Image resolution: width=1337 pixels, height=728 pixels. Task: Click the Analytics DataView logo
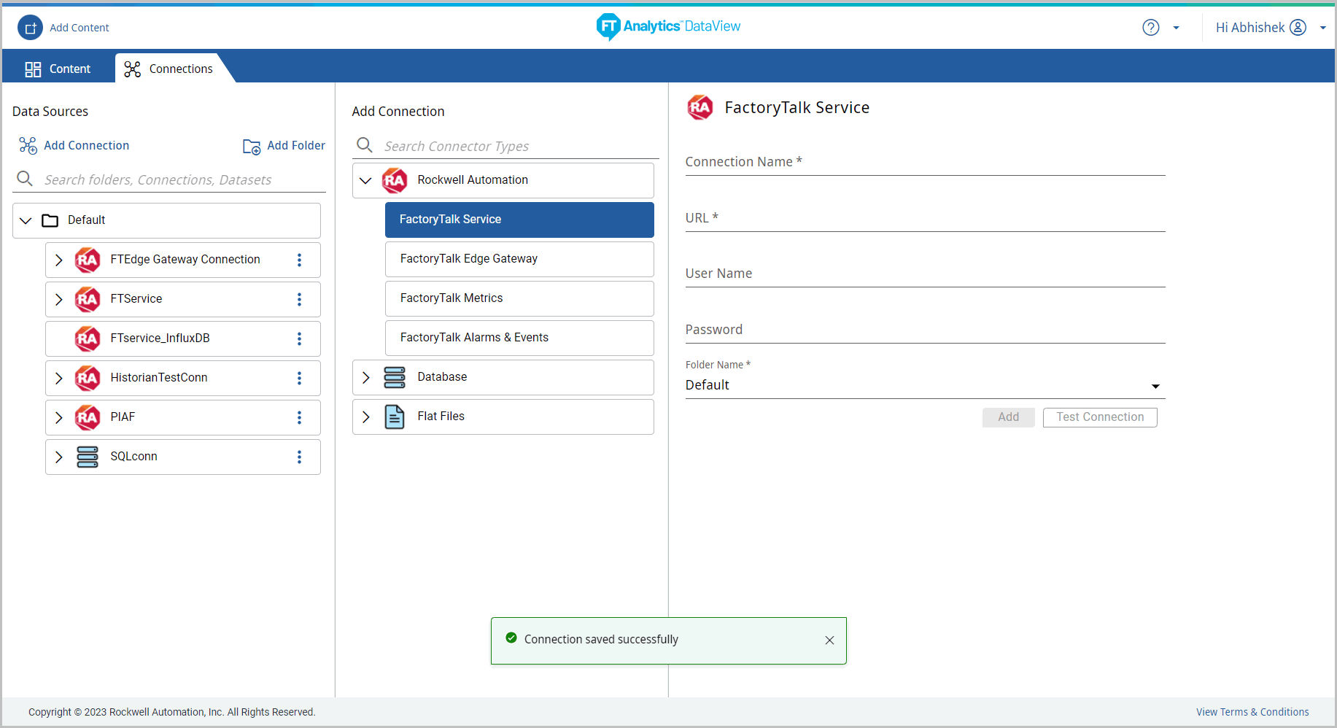668,27
